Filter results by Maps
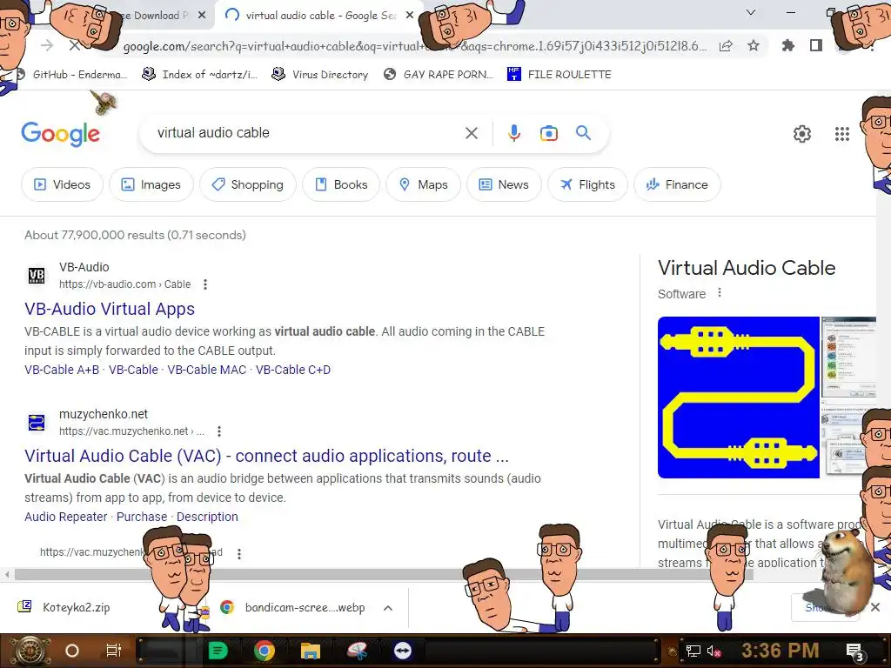 (424, 184)
